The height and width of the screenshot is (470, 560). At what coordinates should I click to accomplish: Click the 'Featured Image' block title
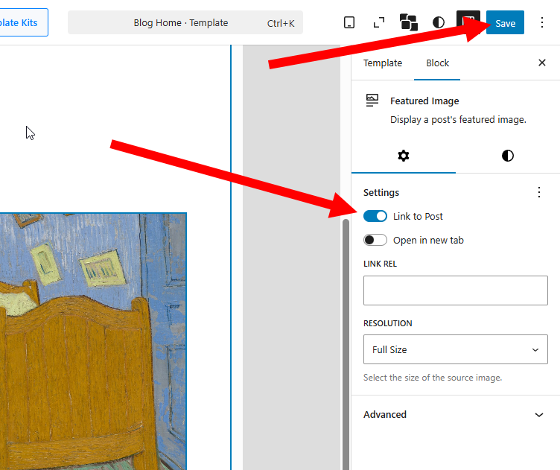424,101
